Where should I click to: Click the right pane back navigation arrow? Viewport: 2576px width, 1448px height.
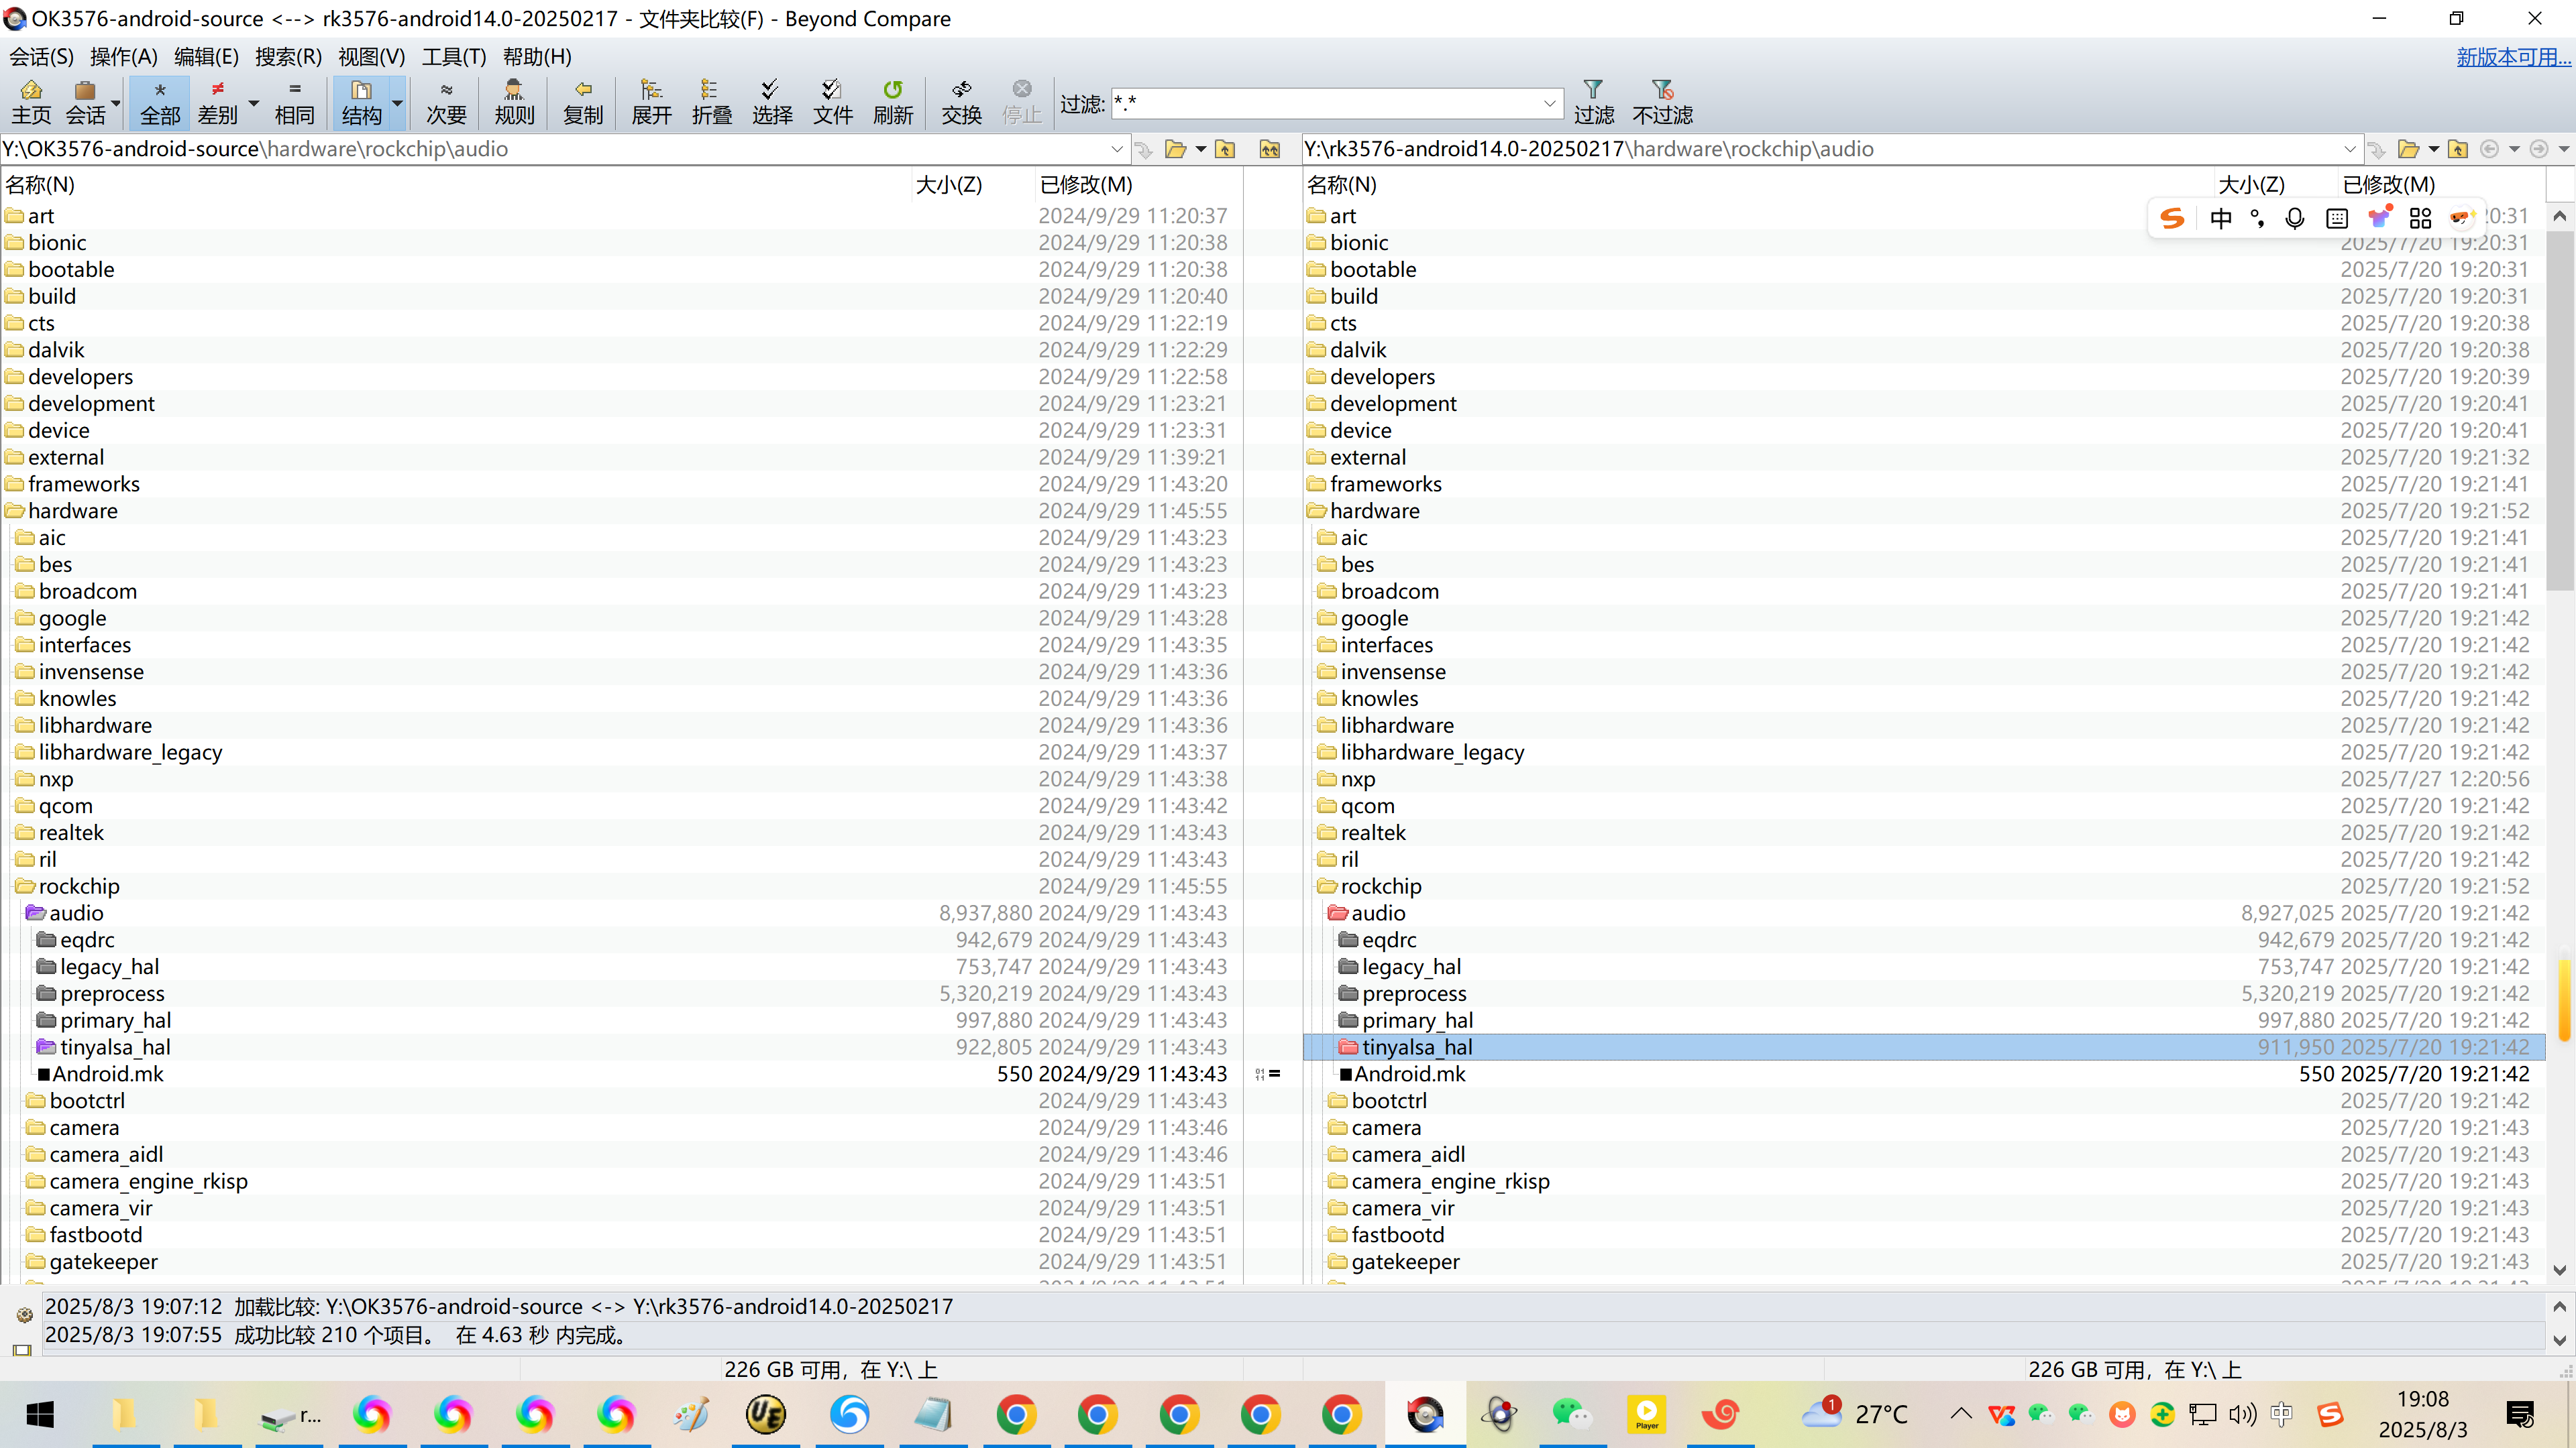[2490, 149]
